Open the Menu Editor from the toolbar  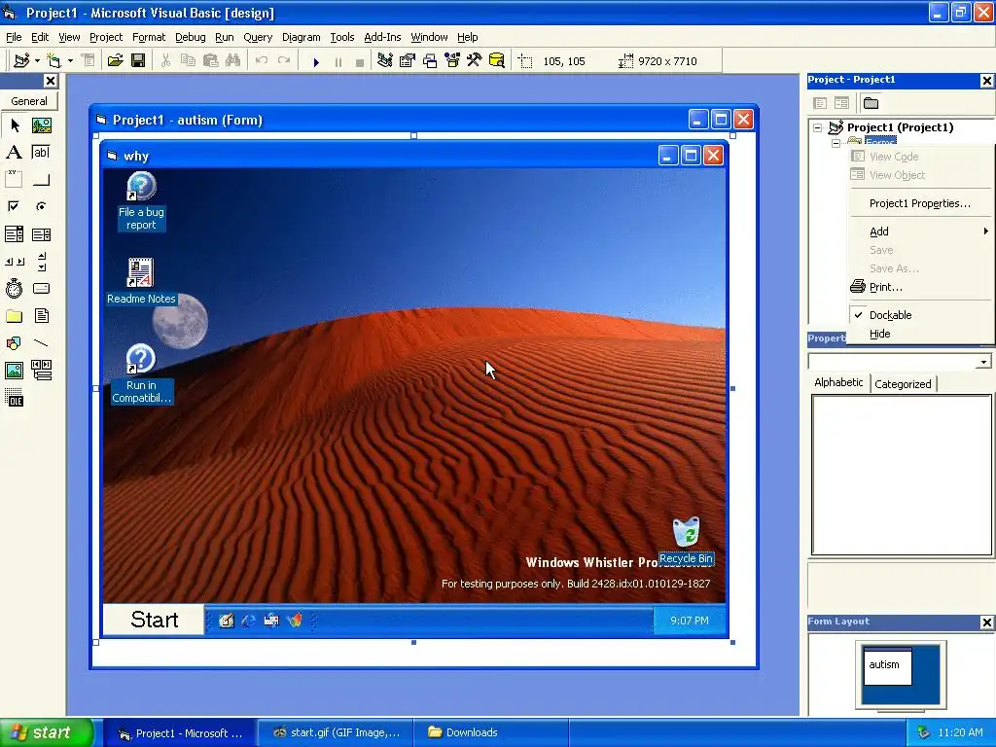(x=89, y=61)
